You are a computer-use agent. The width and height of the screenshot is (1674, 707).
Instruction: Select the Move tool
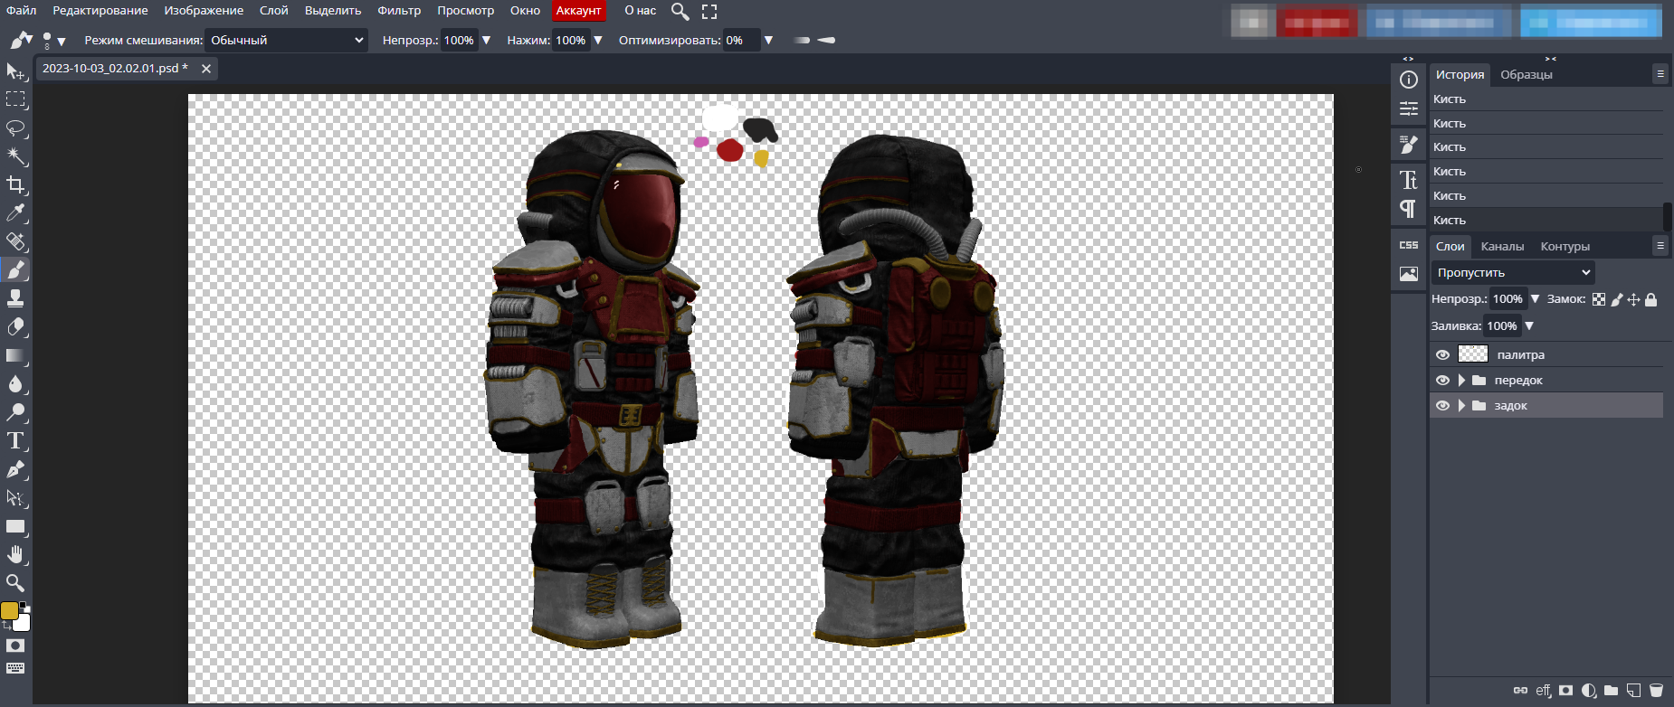pyautogui.click(x=15, y=71)
